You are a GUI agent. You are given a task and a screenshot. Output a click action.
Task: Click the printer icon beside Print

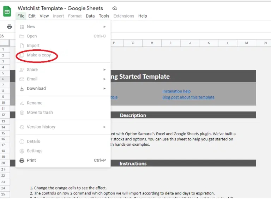(22, 161)
